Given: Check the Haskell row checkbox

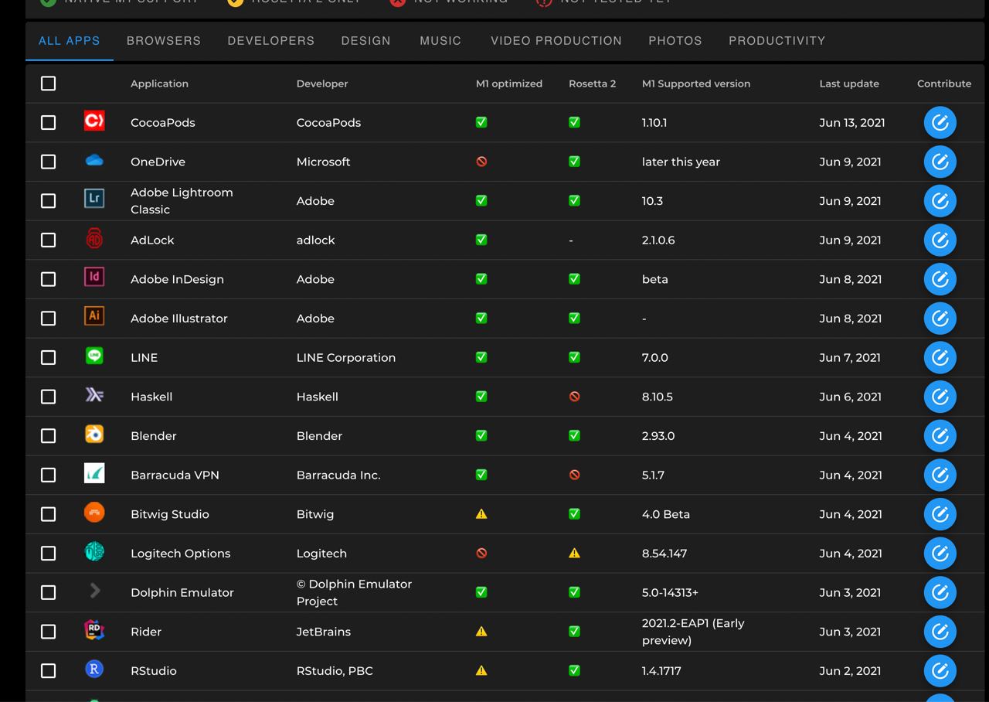Looking at the screenshot, I should (48, 397).
